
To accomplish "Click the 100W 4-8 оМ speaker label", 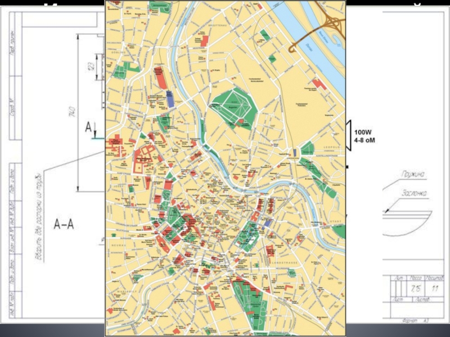I will click(x=364, y=136).
